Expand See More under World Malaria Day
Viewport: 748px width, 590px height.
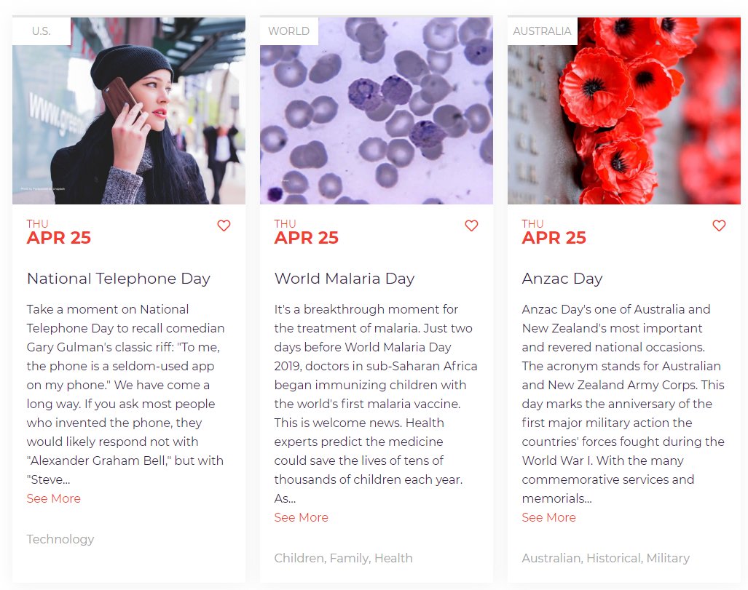pos(301,517)
